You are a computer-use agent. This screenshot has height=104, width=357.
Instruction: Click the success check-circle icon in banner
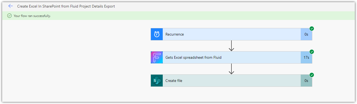pos(9,16)
